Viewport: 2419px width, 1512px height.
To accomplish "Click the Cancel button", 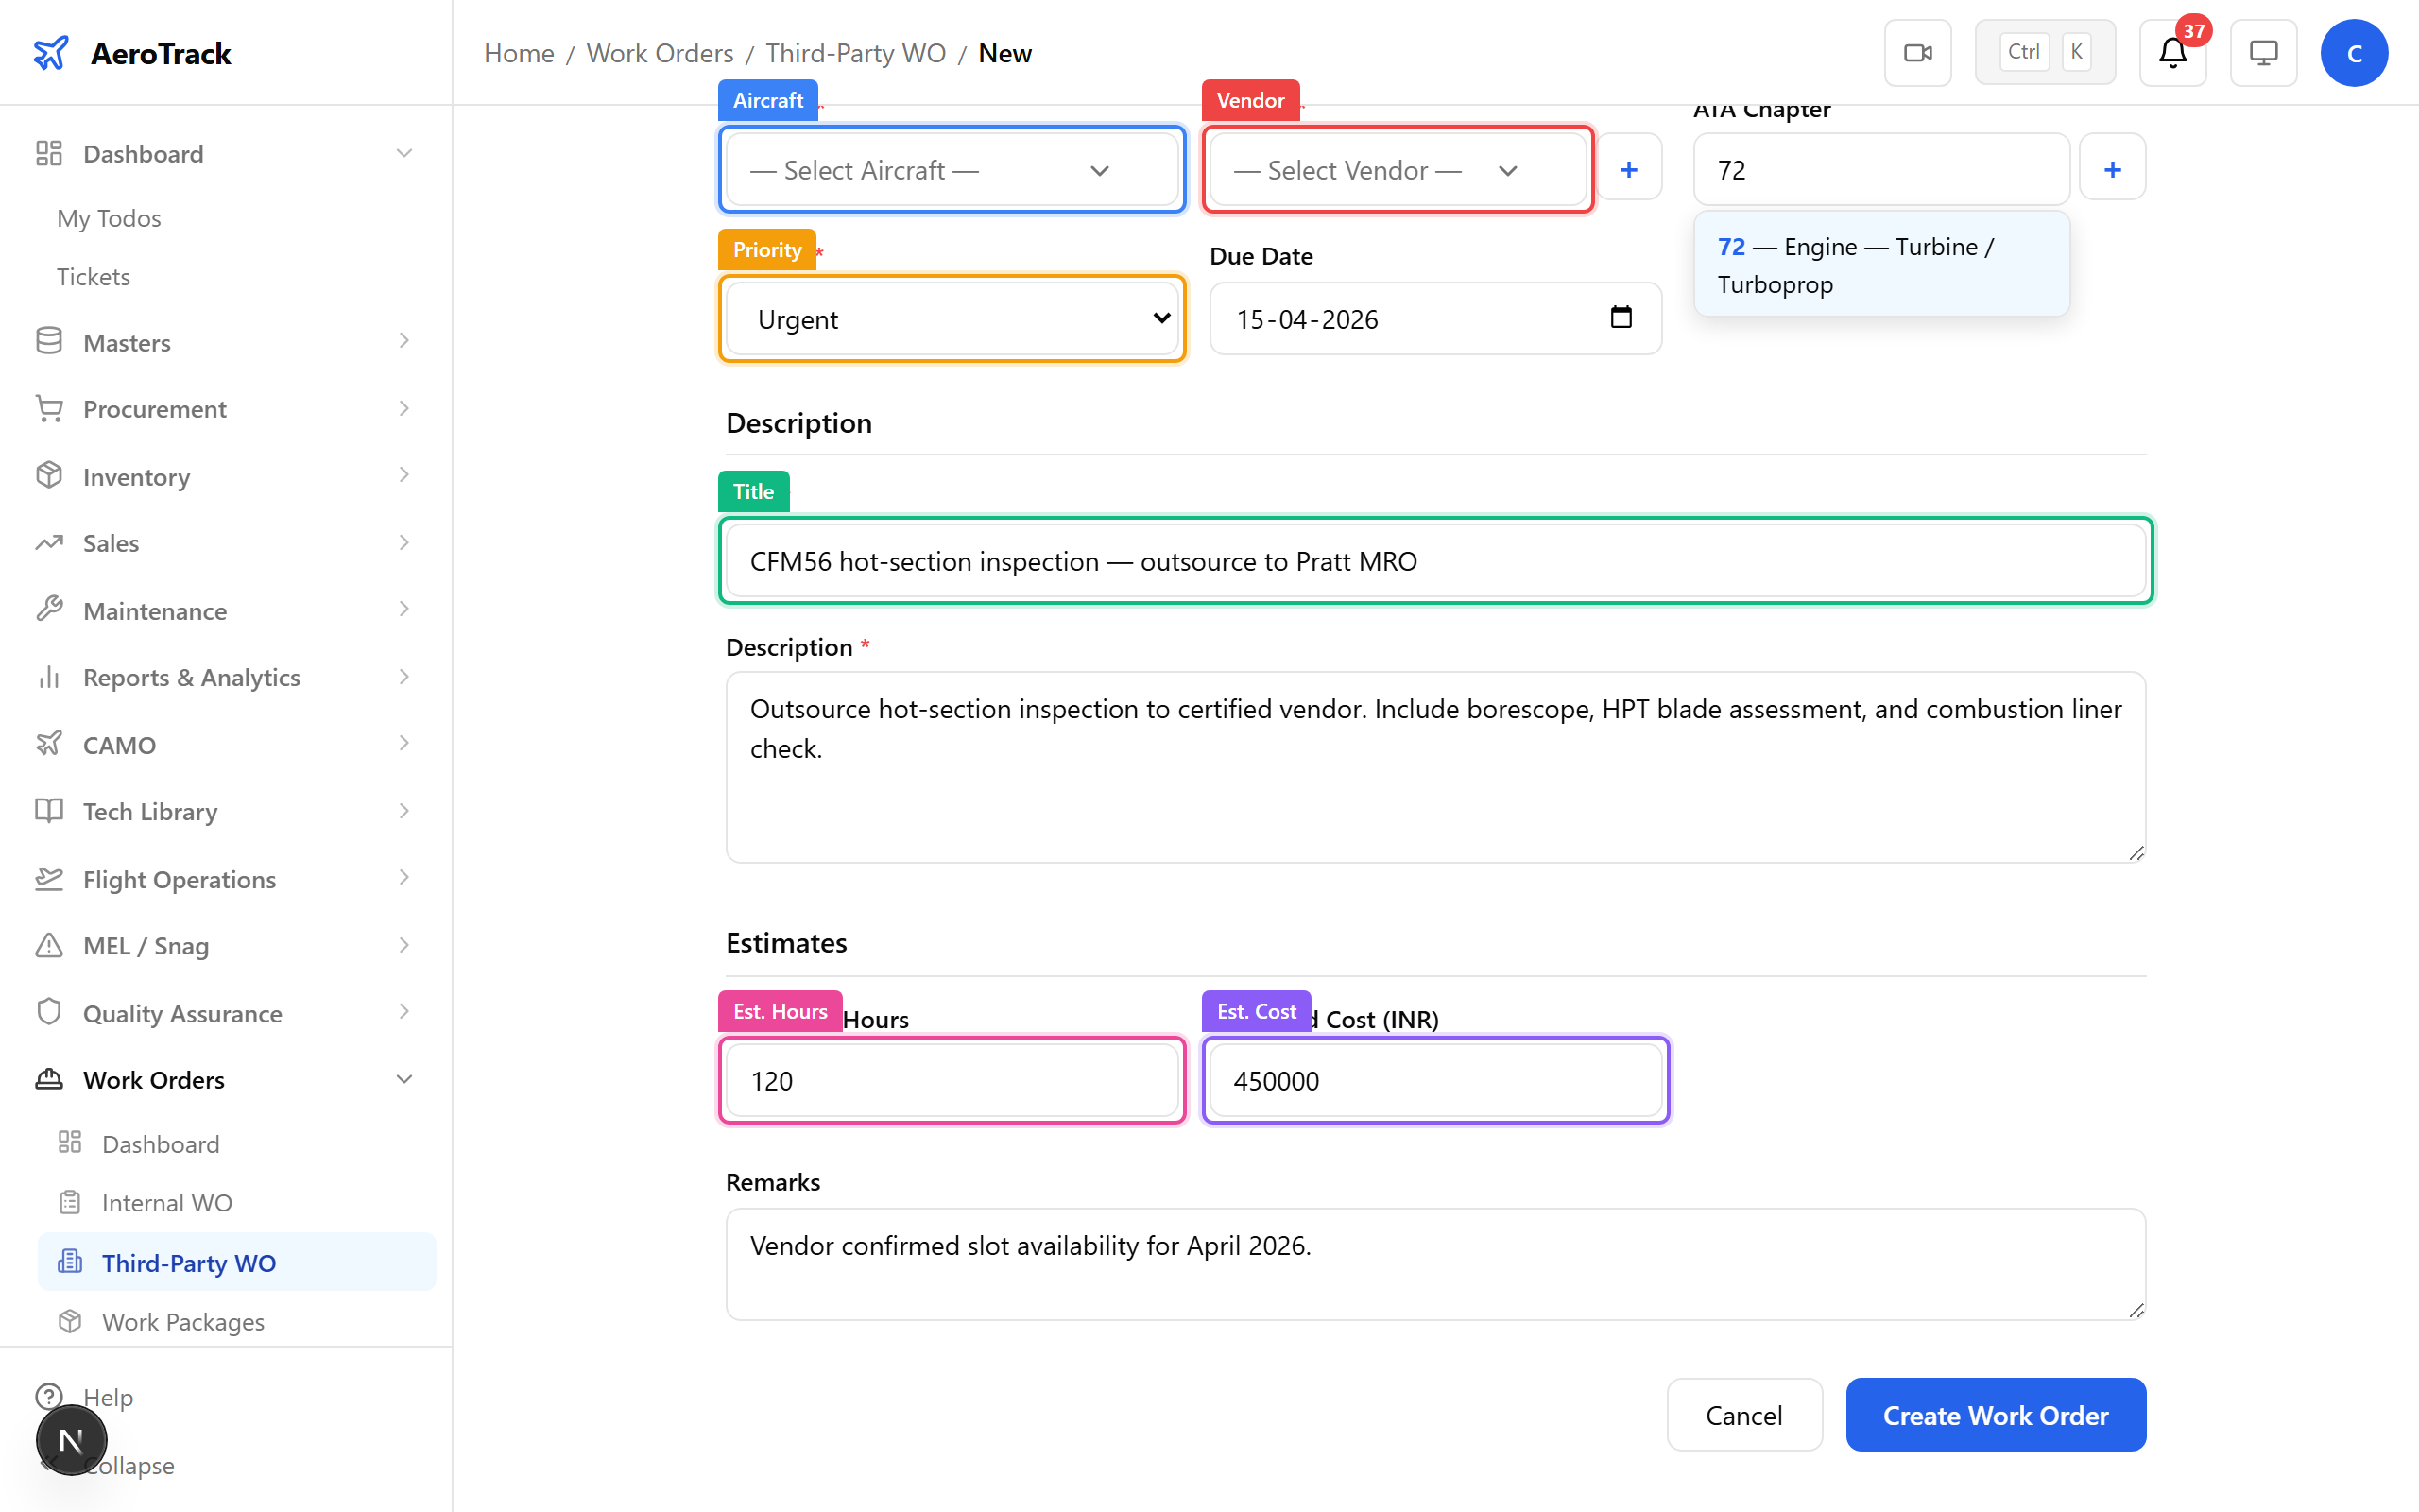I will 1743,1415.
